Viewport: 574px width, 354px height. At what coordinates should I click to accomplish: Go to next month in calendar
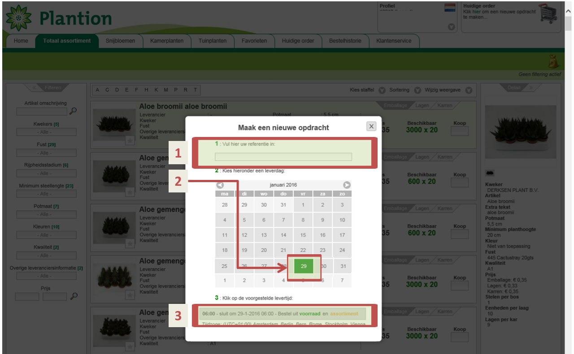coord(347,185)
